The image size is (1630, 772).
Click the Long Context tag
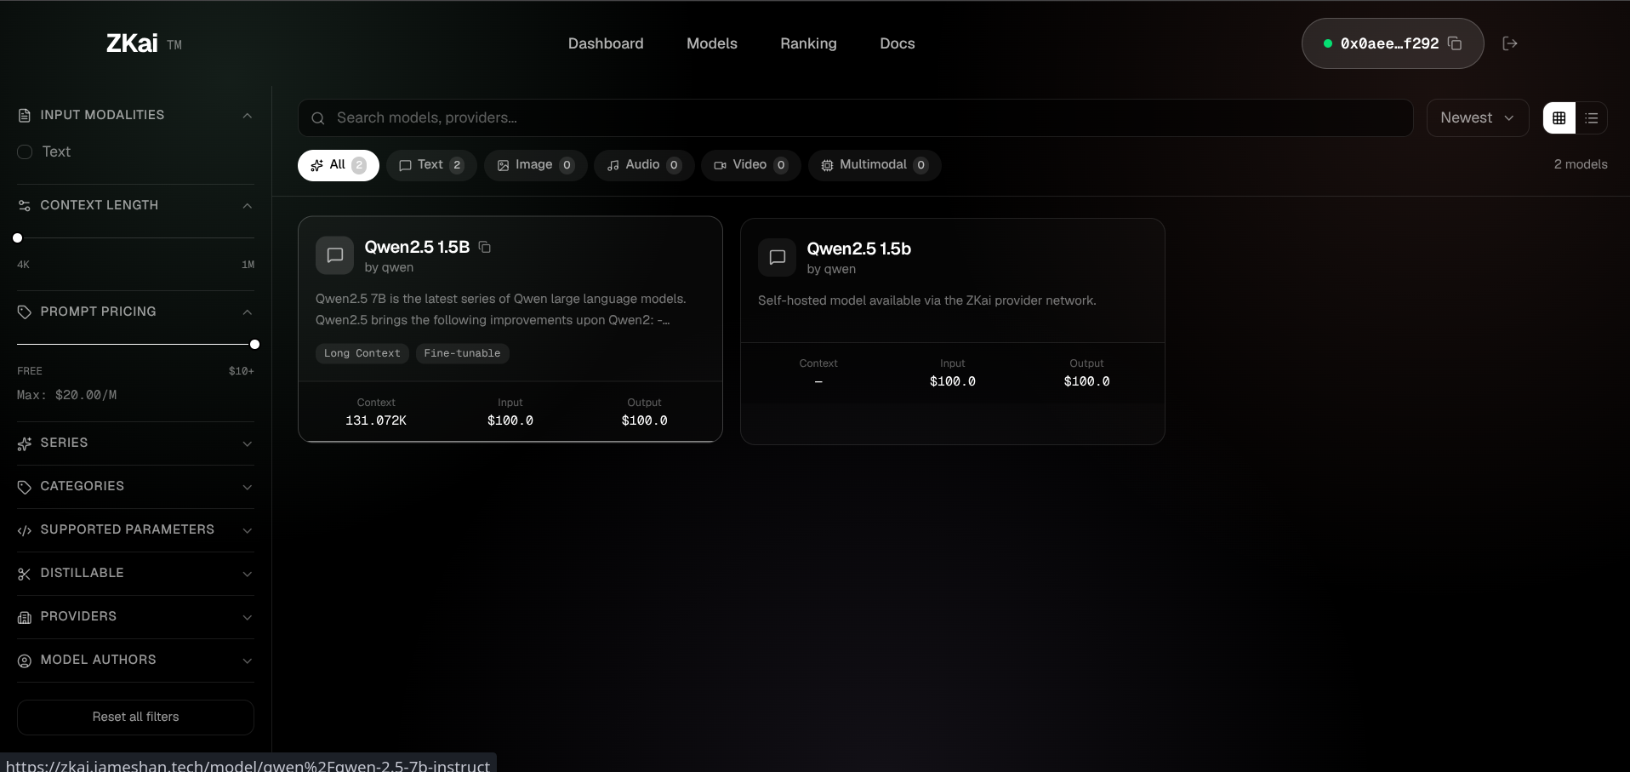point(362,353)
